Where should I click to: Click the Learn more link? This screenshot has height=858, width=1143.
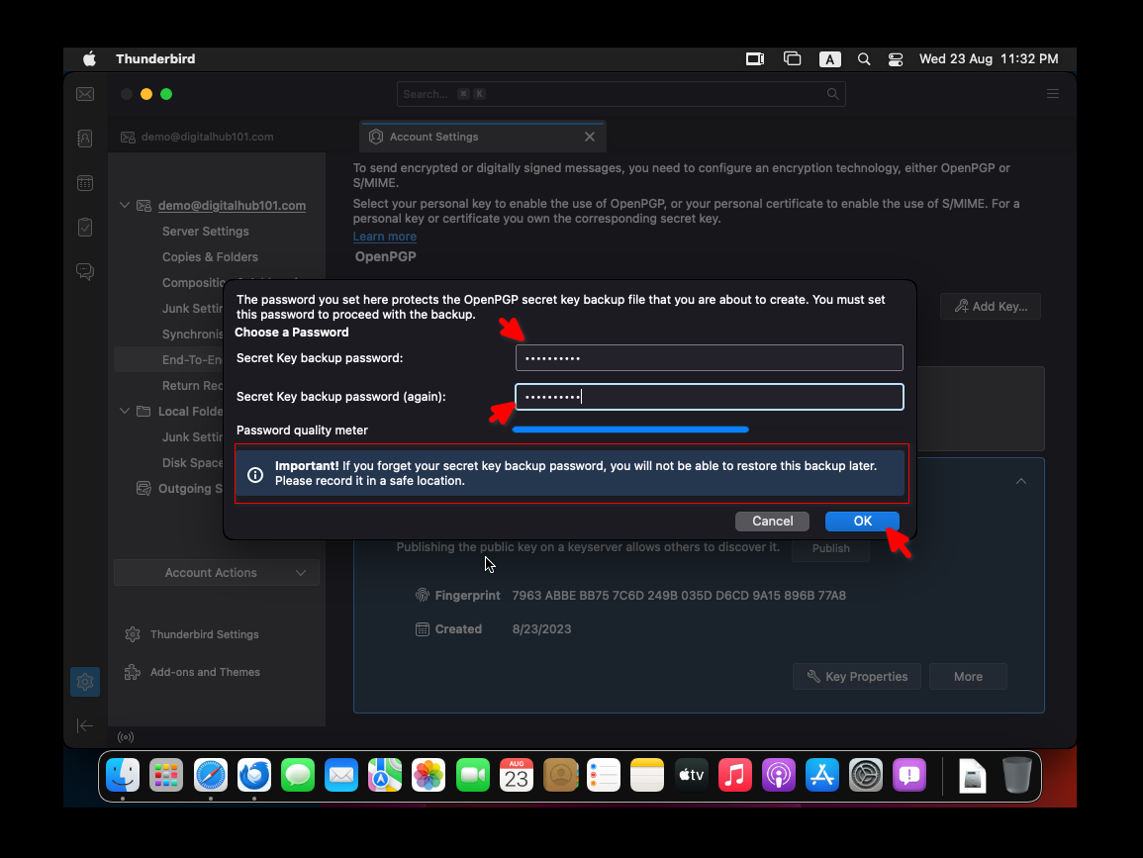point(385,237)
